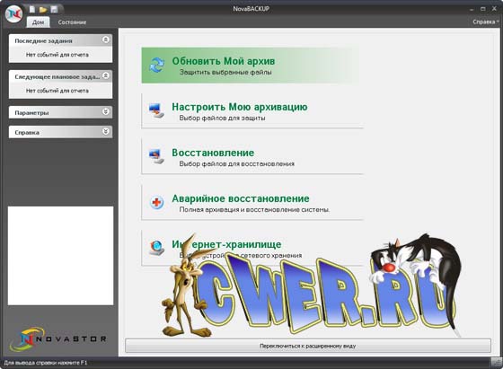Expand the Справка sidebar panel
This screenshot has width=503, height=369.
(106, 131)
